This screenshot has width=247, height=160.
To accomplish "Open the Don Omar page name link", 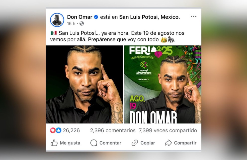I will (80, 17).
